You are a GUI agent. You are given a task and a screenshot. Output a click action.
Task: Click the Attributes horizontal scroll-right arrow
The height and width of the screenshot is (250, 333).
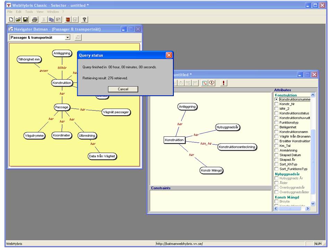pyautogui.click(x=308, y=209)
